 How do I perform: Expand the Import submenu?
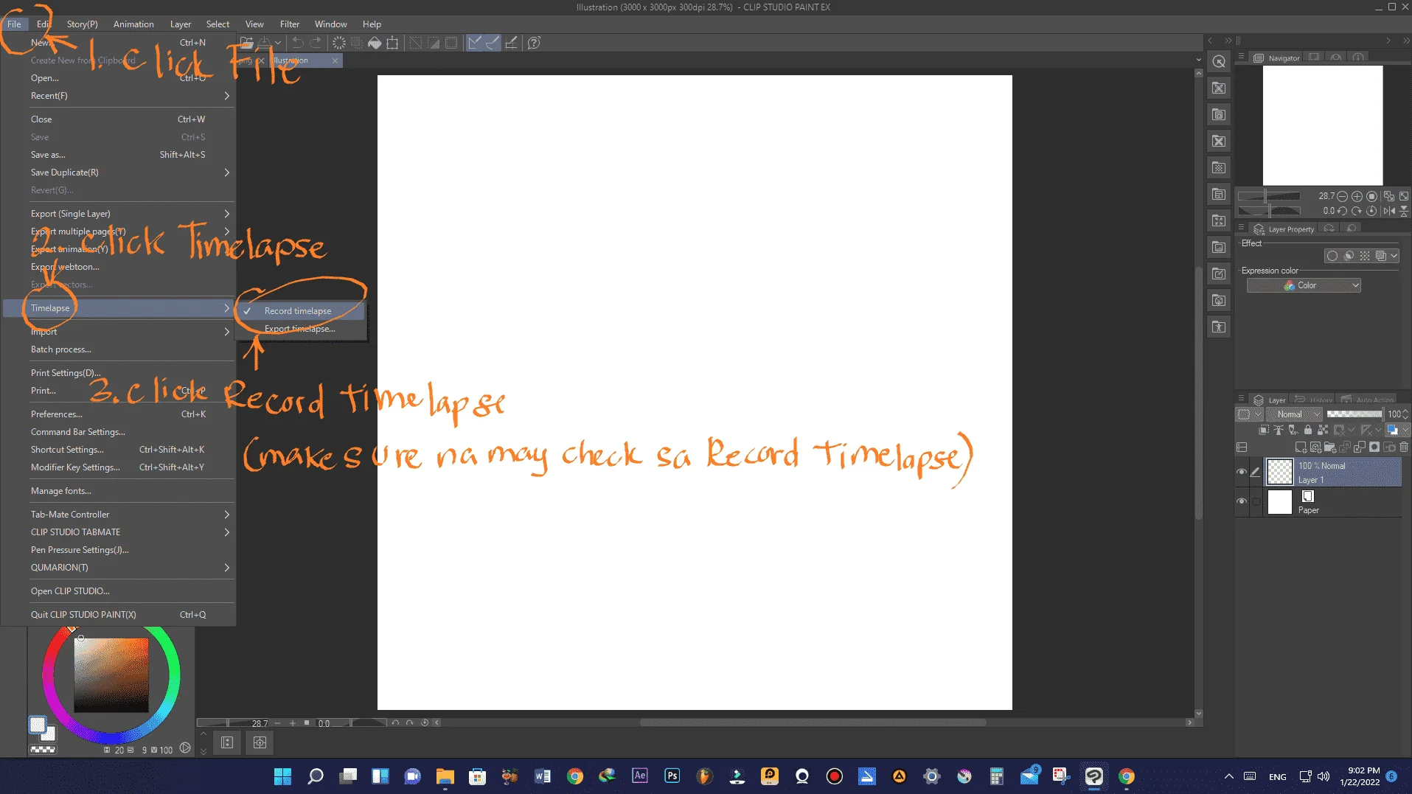118,332
